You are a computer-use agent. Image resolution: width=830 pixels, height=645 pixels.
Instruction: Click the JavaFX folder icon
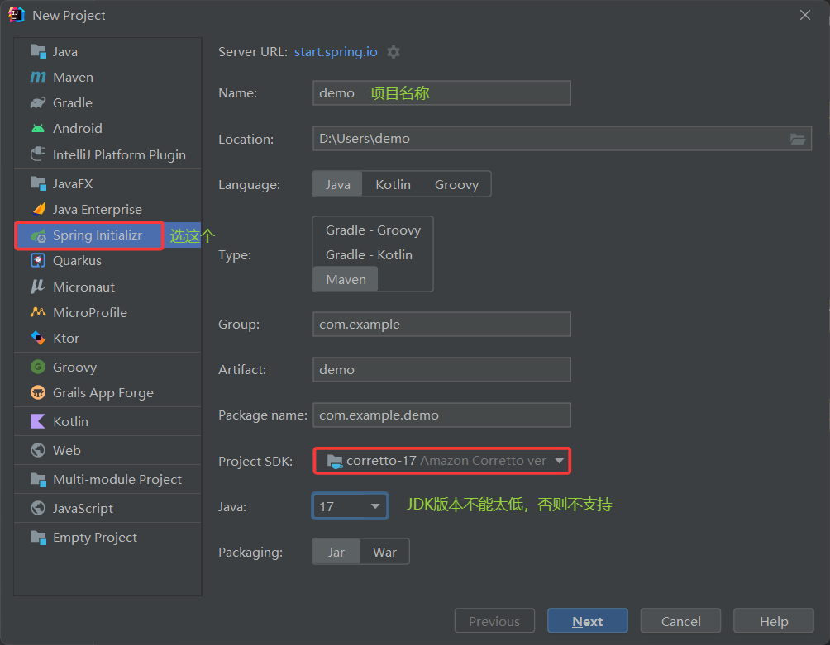38,183
